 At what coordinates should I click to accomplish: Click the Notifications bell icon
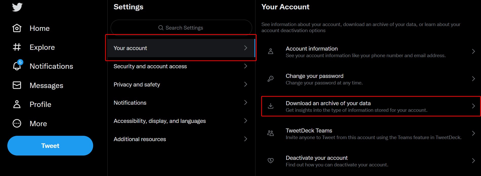(17, 66)
